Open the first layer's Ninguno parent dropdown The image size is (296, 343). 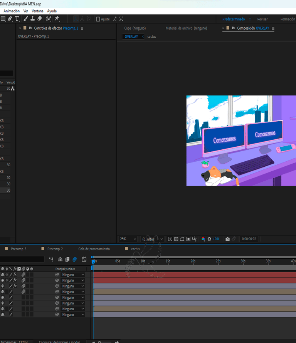(x=73, y=275)
